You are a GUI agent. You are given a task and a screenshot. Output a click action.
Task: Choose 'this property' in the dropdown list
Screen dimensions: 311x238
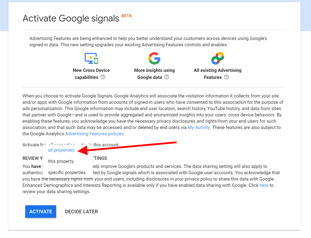coord(61,161)
